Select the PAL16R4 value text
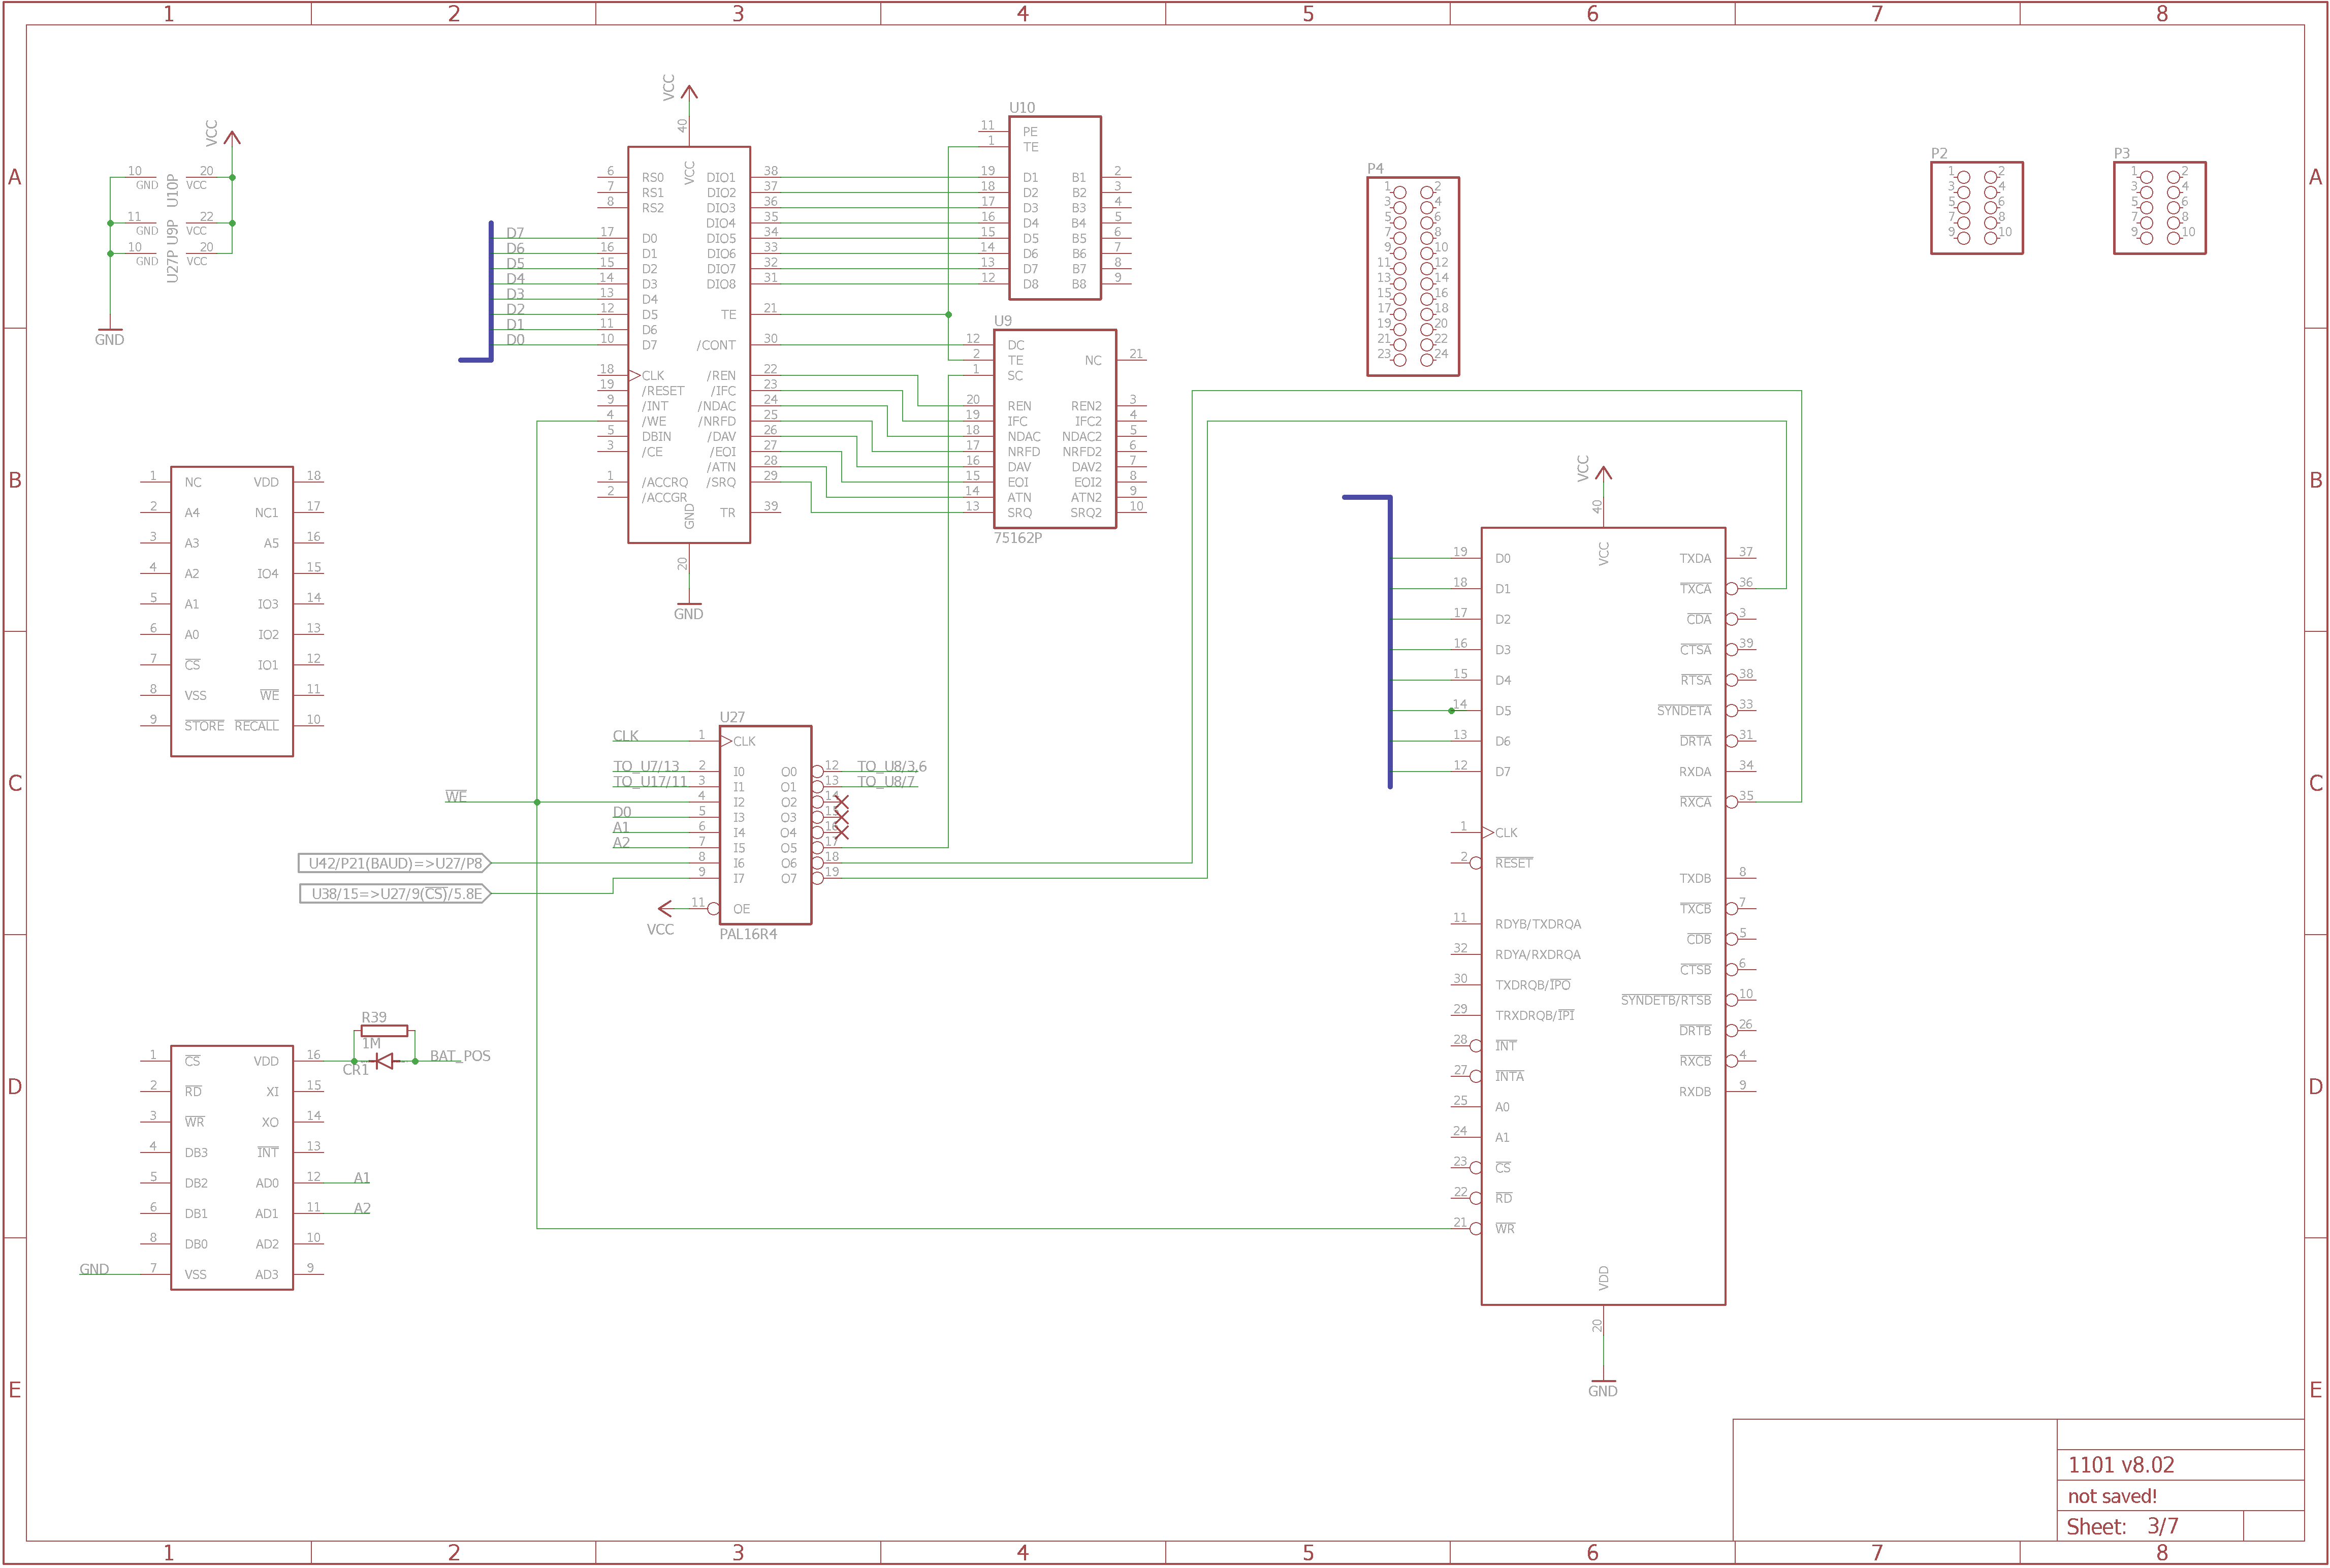Viewport: 2330px width, 1568px height. coord(748,934)
